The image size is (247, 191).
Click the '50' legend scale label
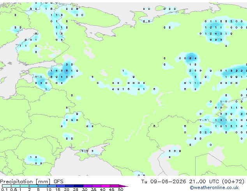[120, 189]
